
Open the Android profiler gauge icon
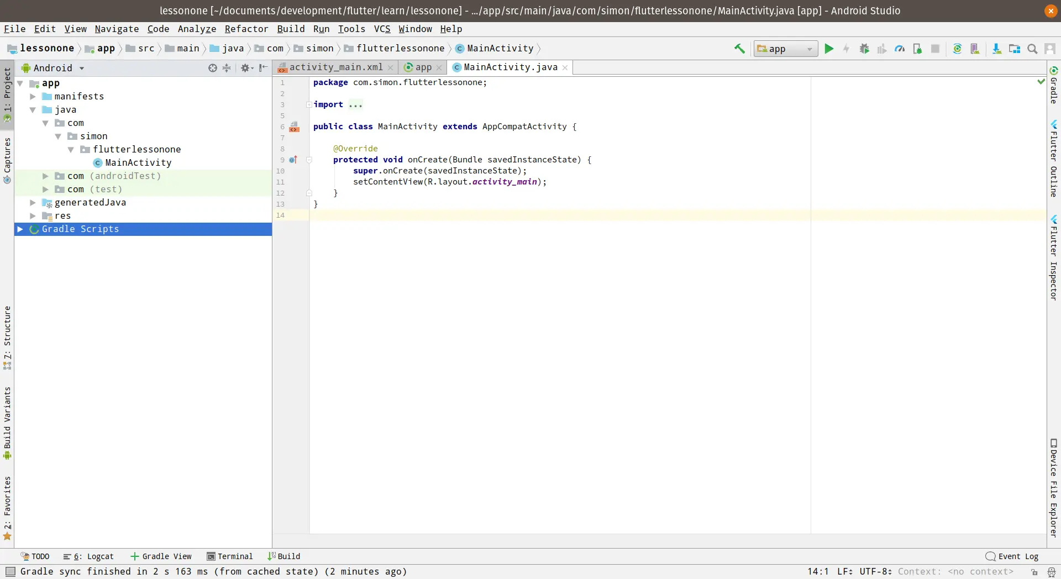pos(900,49)
